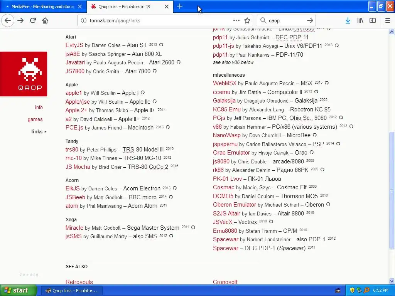Image resolution: width=395 pixels, height=296 pixels.
Task: Open GitHub icon next to Javatari
Action: 179,62
